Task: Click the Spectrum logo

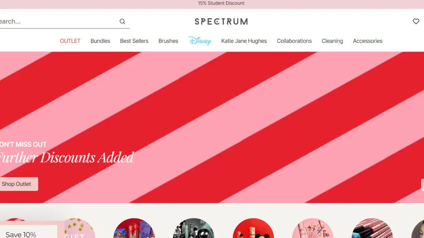Action: tap(221, 21)
